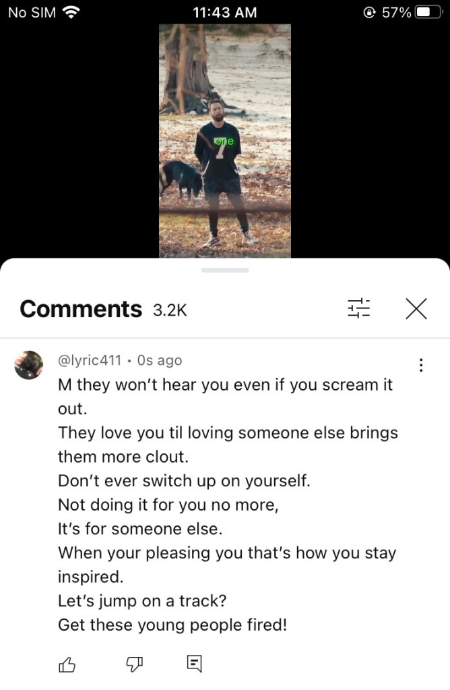The image size is (450, 690).
Task: Open the three-dot menu for the comment
Action: click(x=421, y=365)
